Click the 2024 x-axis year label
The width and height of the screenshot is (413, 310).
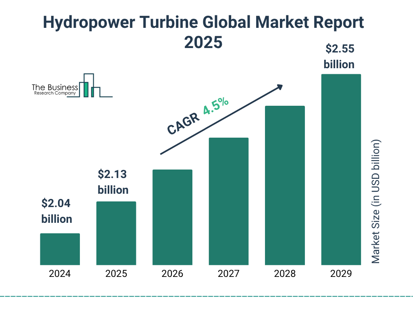tap(60, 274)
